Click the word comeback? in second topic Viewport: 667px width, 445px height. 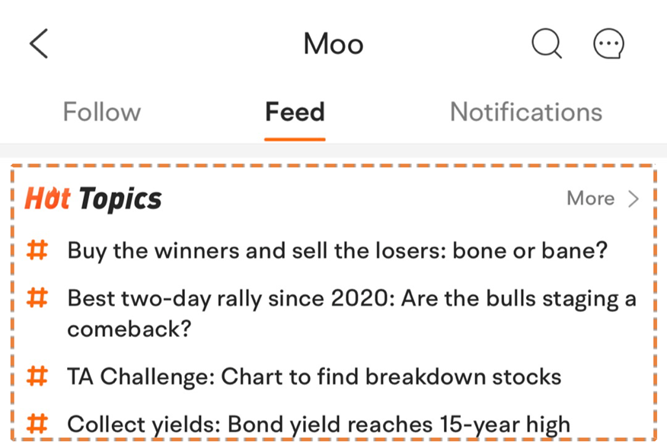[129, 329]
